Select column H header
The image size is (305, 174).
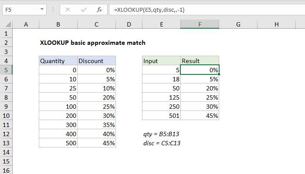click(277, 24)
